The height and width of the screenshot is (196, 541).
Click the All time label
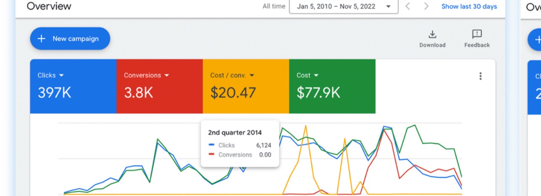[x=274, y=6]
